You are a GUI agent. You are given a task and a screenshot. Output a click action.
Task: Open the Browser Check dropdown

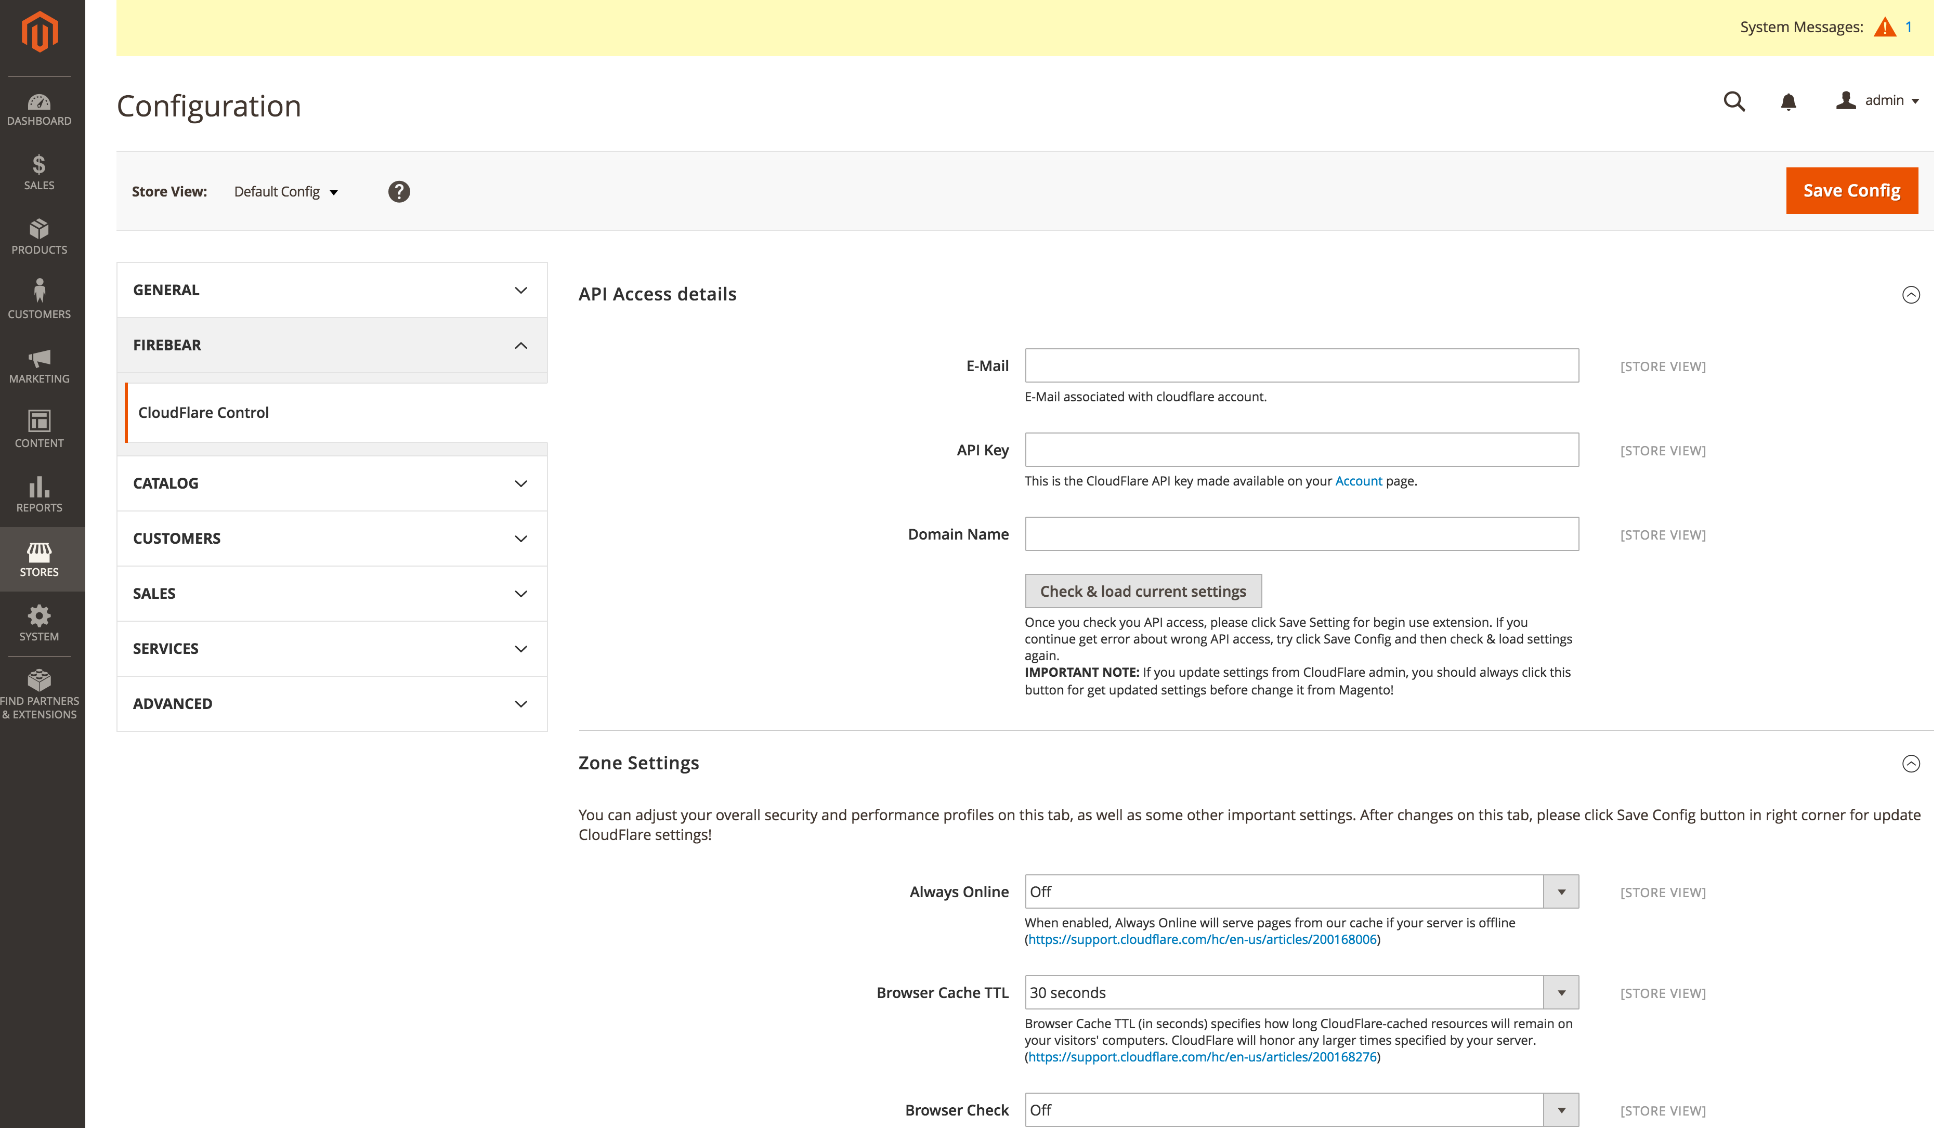click(x=1302, y=1110)
